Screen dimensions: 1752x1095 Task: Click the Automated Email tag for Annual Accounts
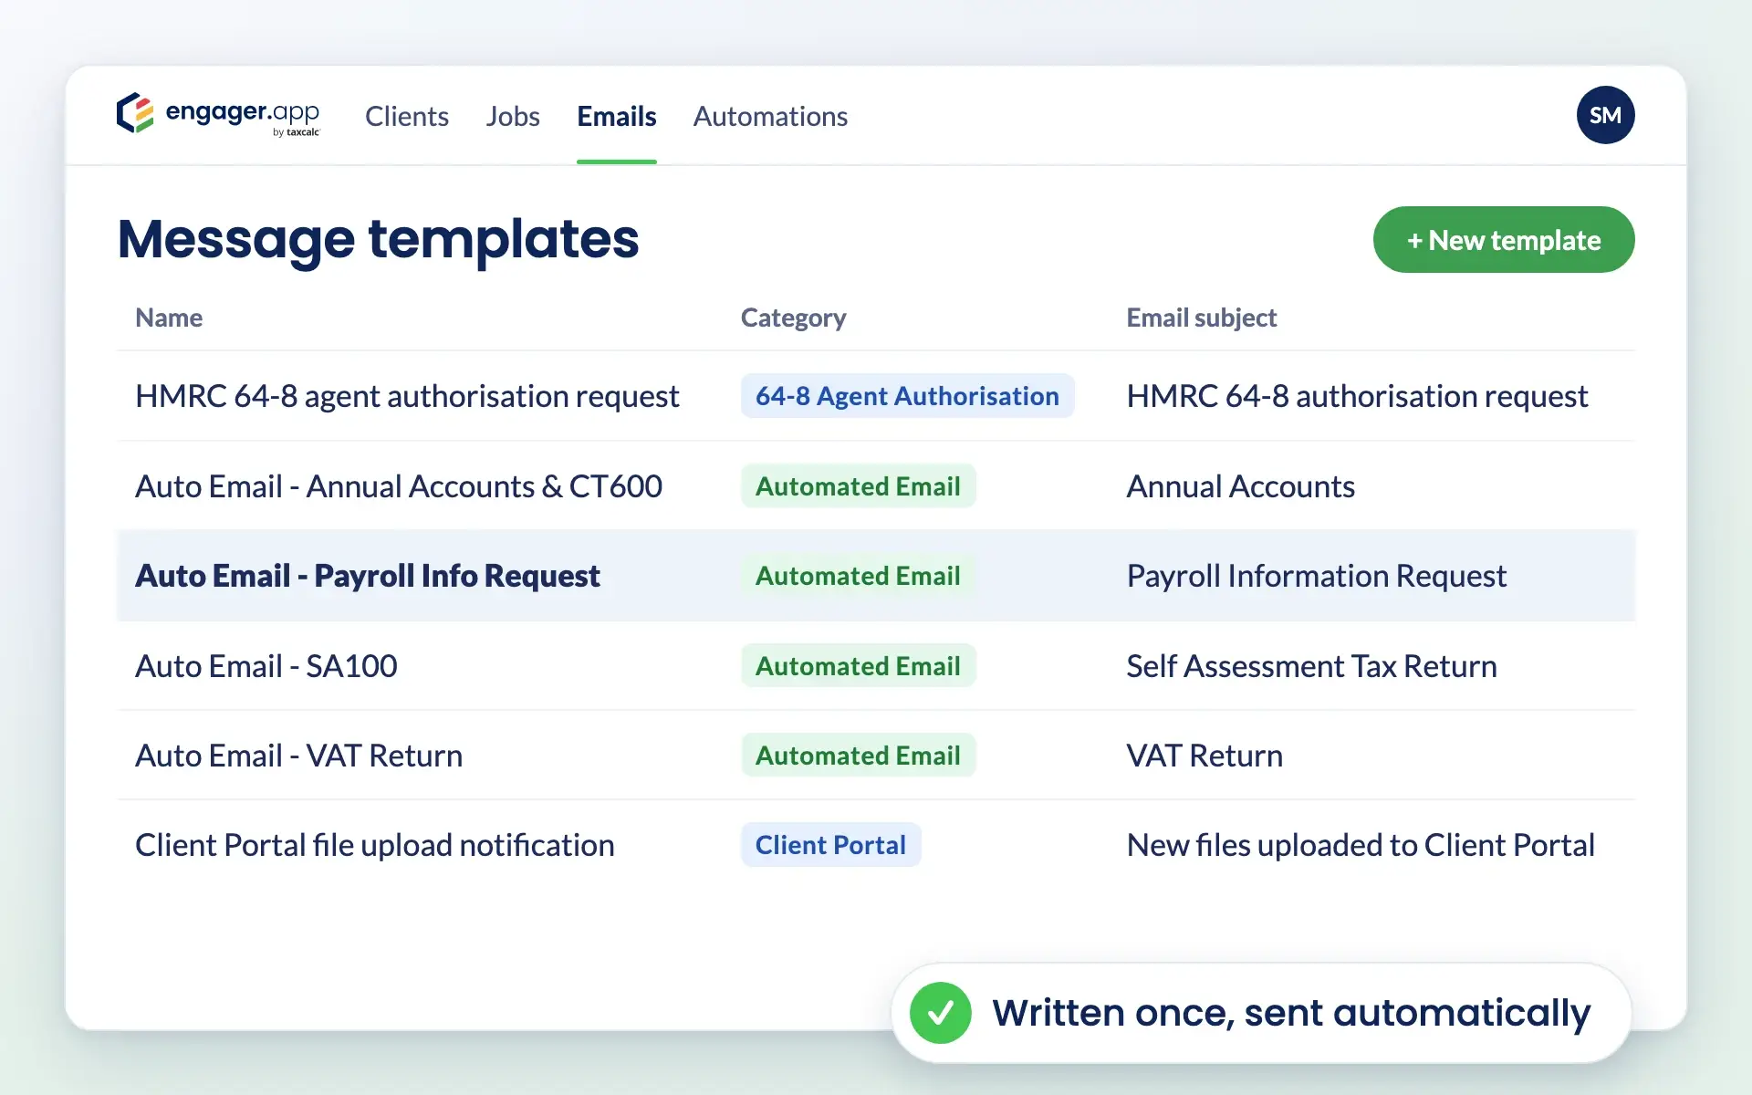858,486
